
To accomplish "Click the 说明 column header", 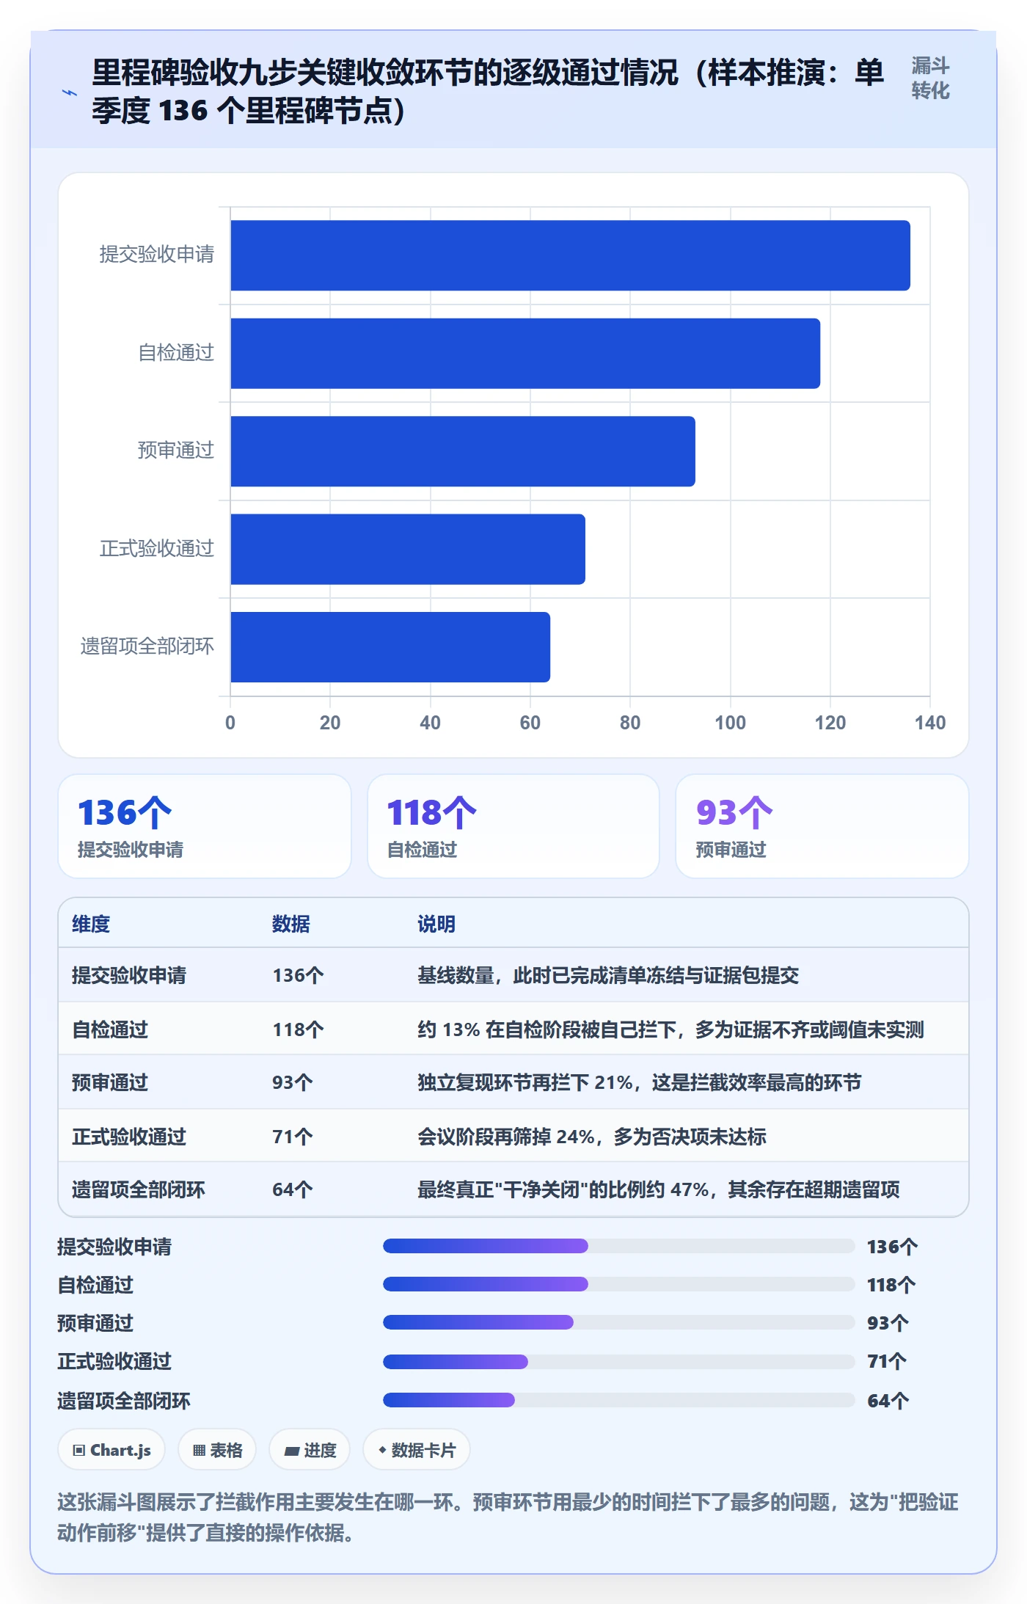I will [436, 924].
